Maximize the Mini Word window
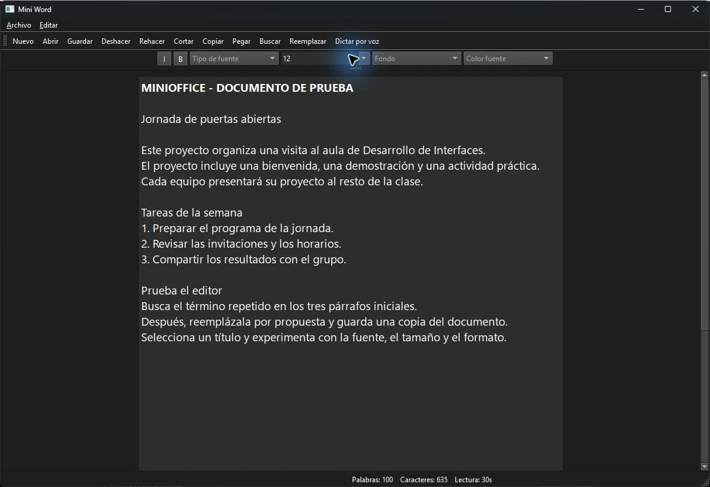Viewport: 710px width, 487px height. 668,9
